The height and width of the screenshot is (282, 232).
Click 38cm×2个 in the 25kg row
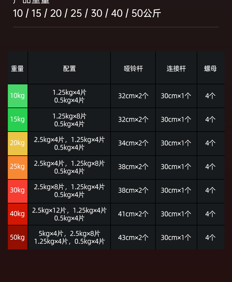click(133, 167)
